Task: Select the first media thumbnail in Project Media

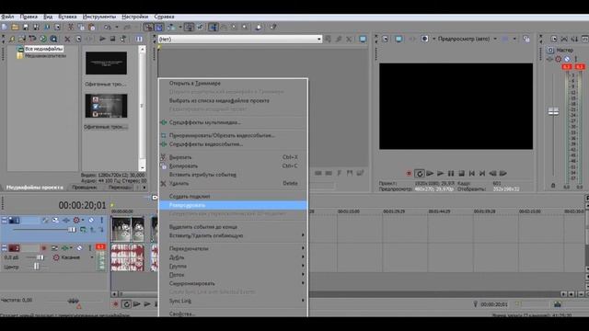Action: click(x=106, y=63)
